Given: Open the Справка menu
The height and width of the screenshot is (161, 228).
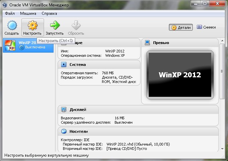Looking at the screenshot, I should point(49,13).
